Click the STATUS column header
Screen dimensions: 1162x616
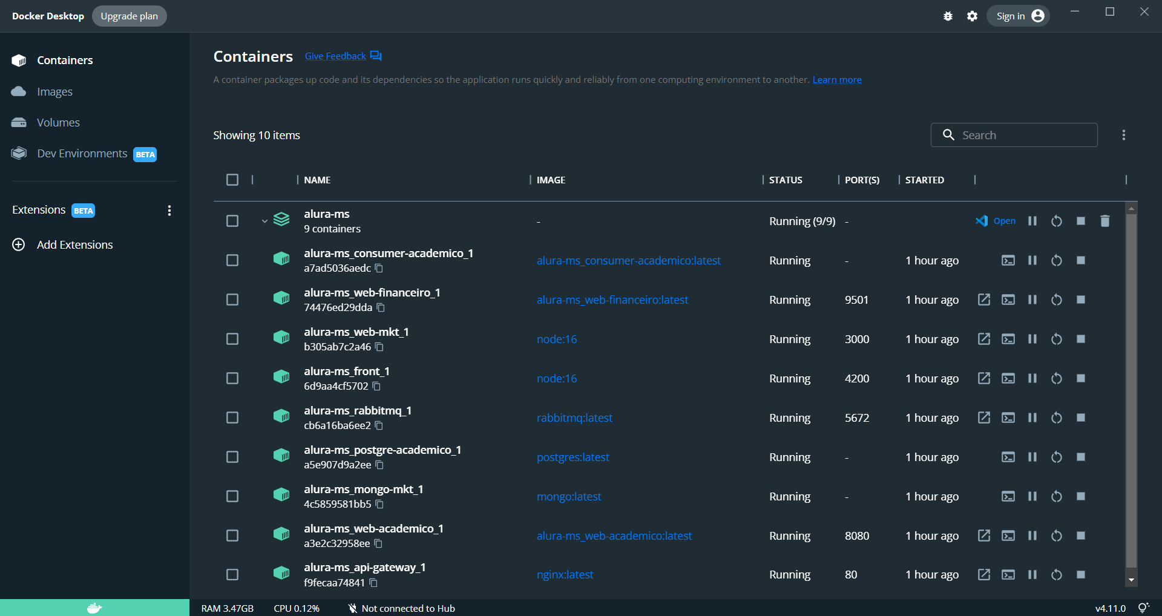(786, 180)
